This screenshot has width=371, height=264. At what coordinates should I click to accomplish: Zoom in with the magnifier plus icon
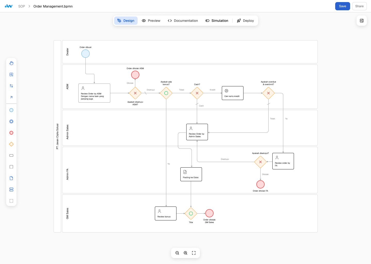[185, 253]
